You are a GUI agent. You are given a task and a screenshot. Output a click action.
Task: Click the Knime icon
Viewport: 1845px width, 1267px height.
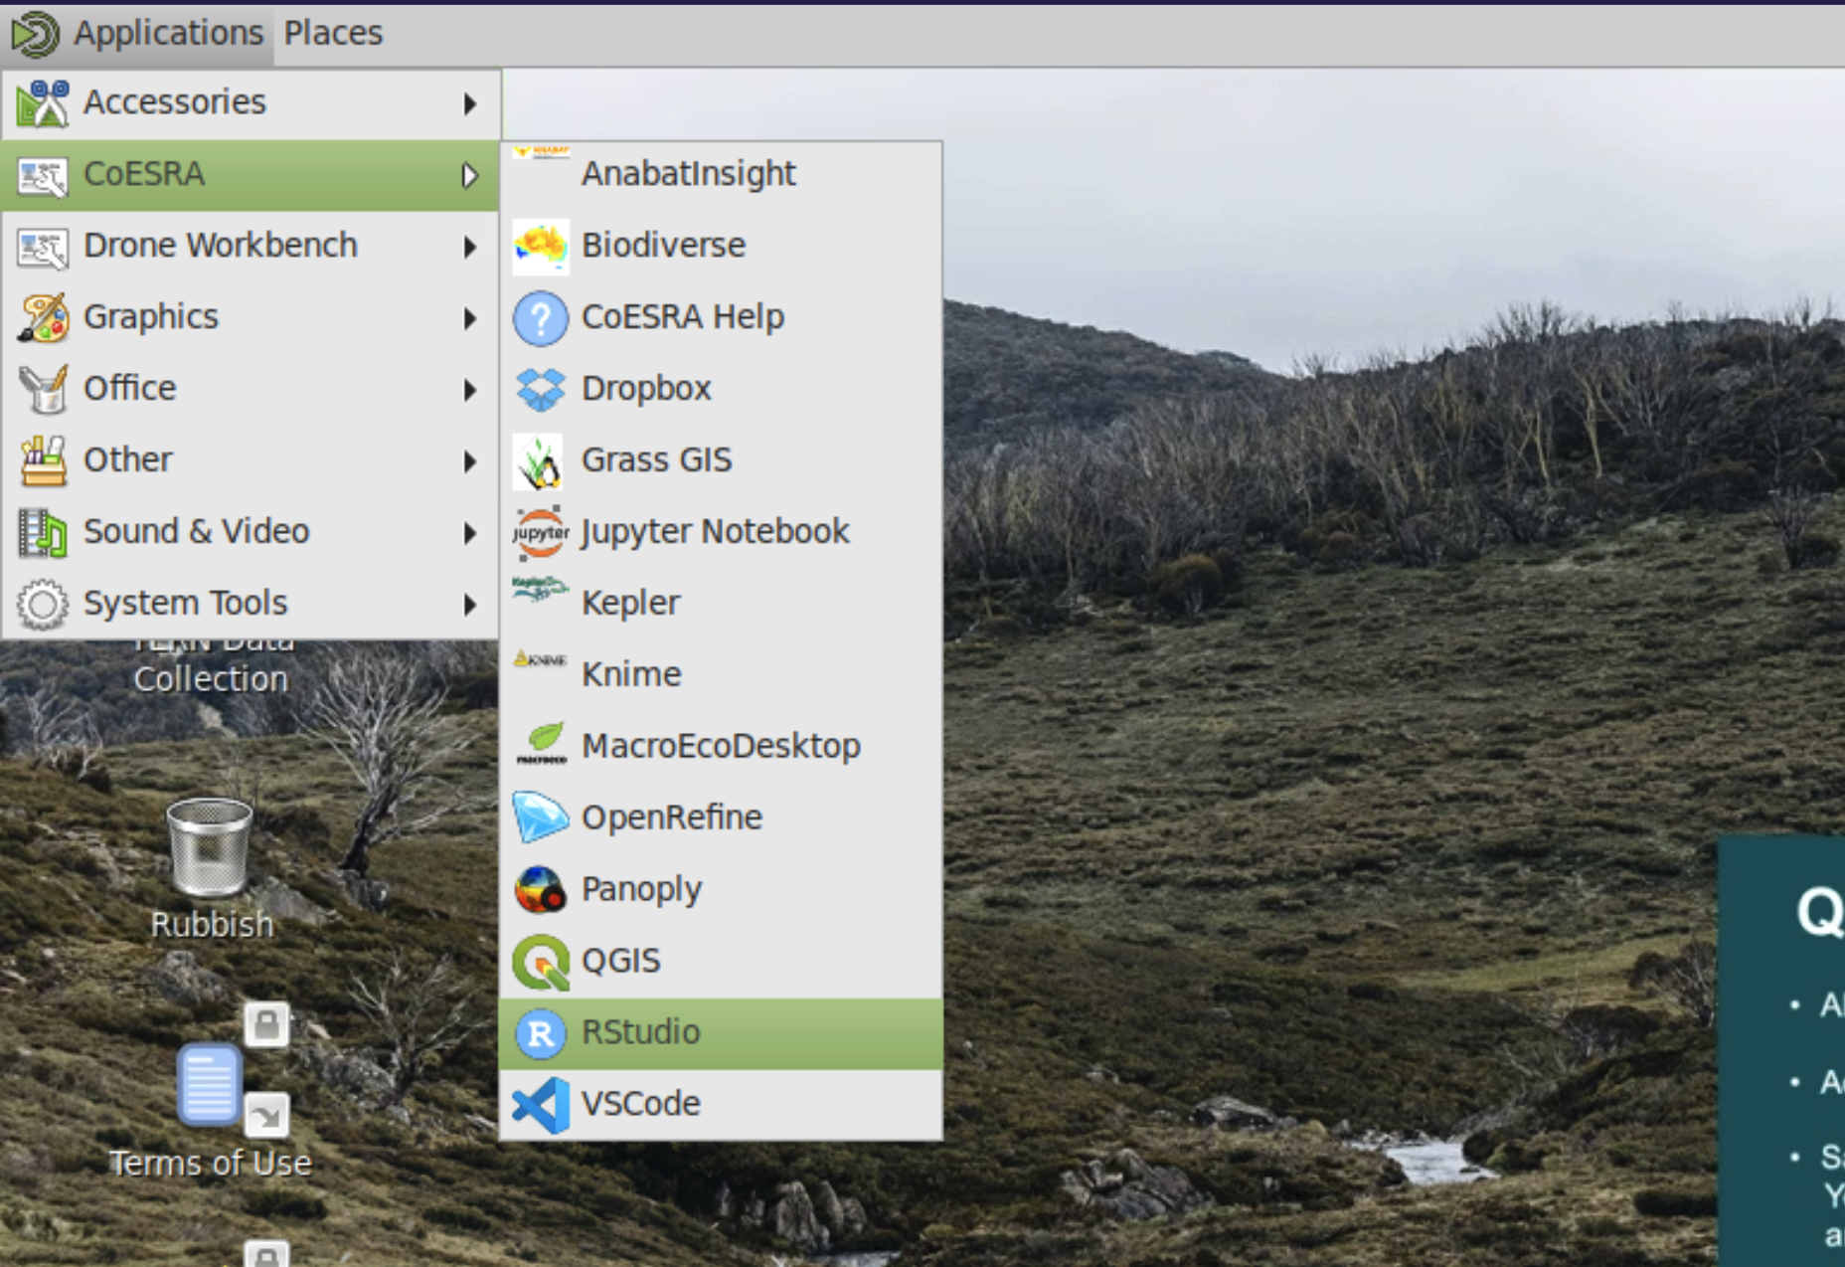(540, 659)
